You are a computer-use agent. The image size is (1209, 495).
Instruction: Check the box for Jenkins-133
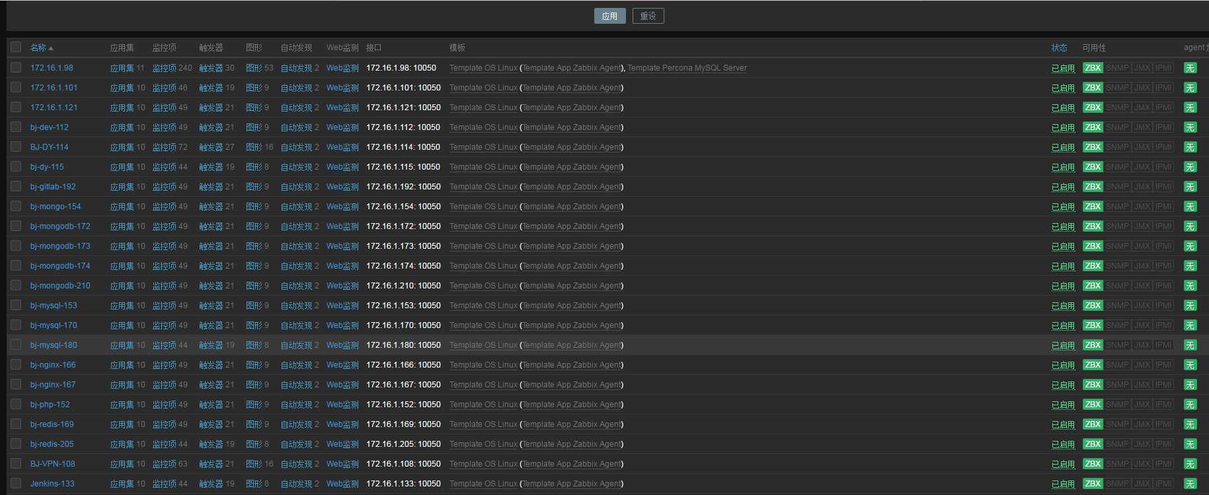pyautogui.click(x=16, y=483)
